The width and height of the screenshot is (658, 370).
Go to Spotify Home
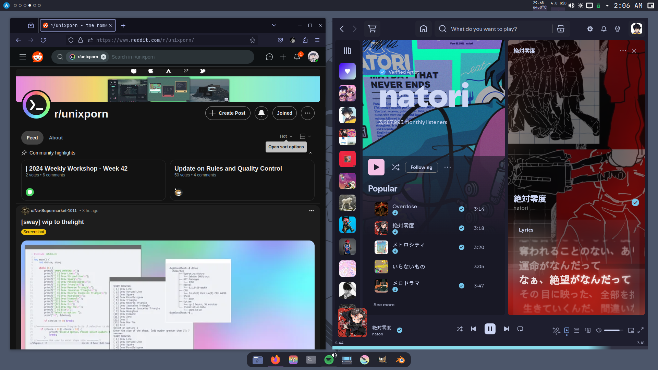(424, 29)
